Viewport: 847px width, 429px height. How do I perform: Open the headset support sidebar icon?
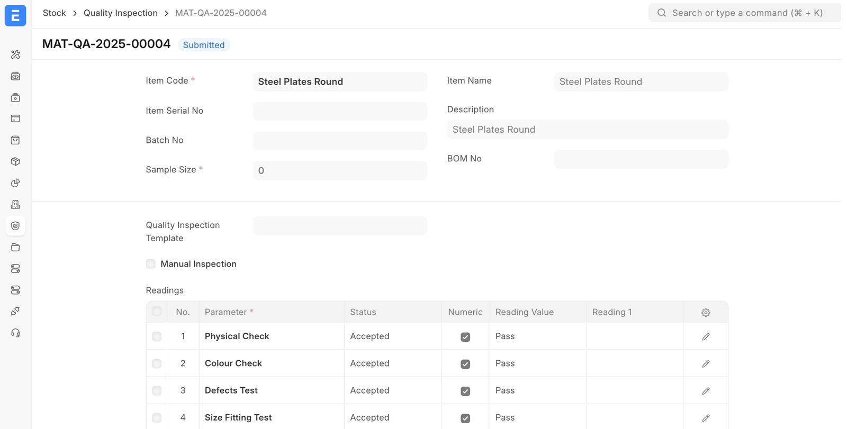(x=15, y=333)
